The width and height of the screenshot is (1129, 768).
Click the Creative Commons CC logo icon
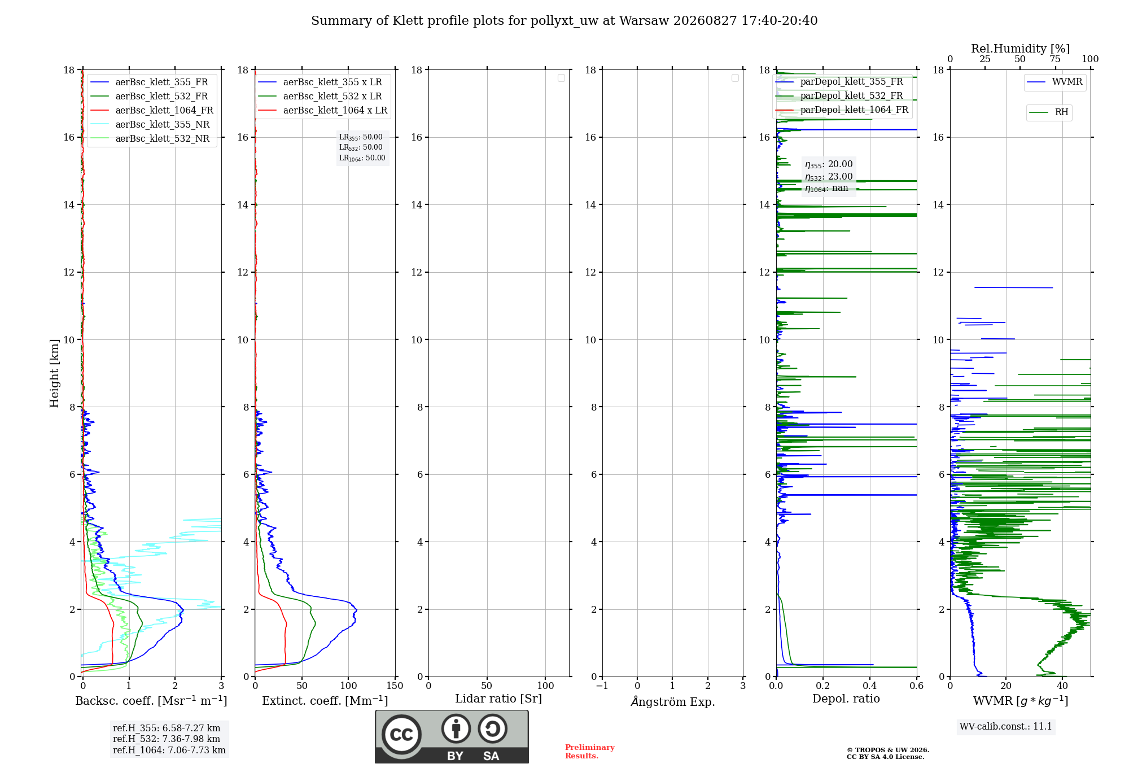click(401, 735)
